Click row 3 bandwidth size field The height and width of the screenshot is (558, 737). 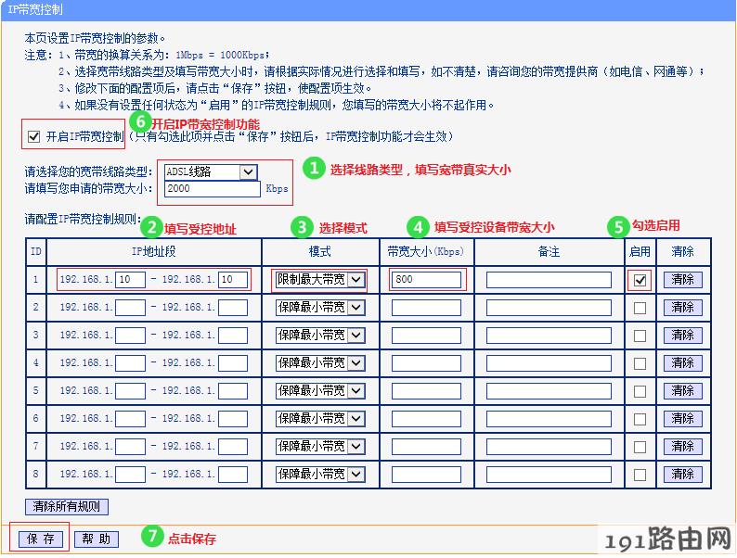[426, 336]
